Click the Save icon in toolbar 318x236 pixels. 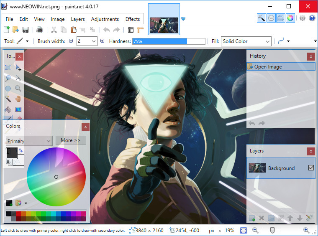(26, 30)
